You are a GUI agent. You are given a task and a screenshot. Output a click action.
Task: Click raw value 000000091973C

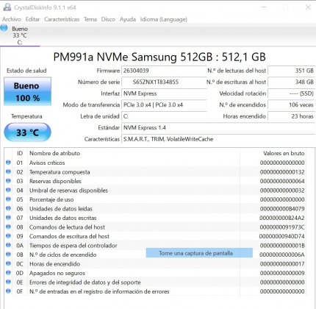point(282,227)
